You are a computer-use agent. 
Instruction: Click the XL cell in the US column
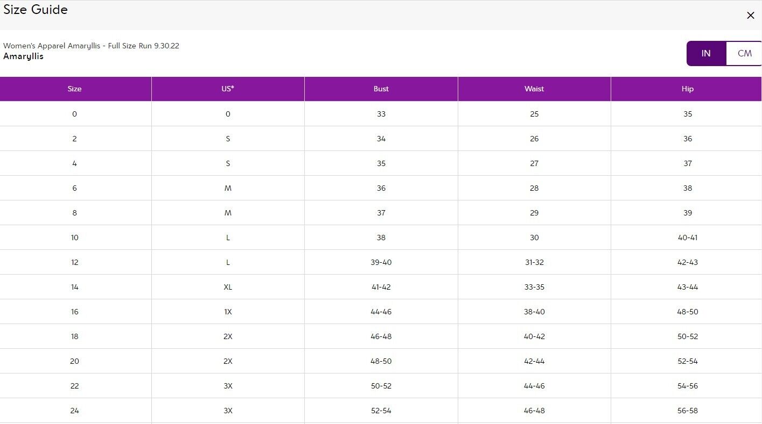click(228, 287)
